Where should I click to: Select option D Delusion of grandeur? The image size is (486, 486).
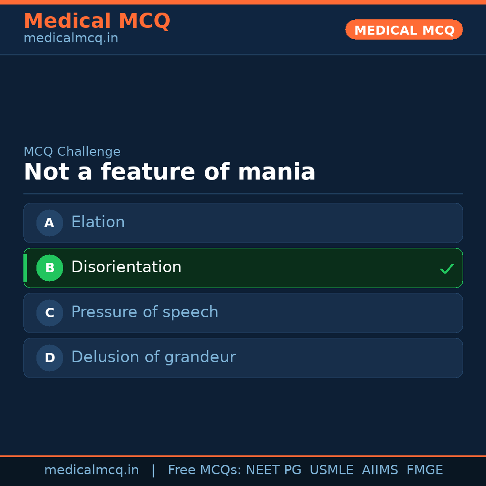click(243, 358)
